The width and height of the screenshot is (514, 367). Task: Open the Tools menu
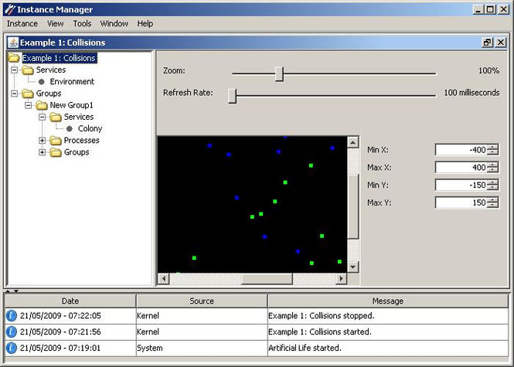point(82,24)
